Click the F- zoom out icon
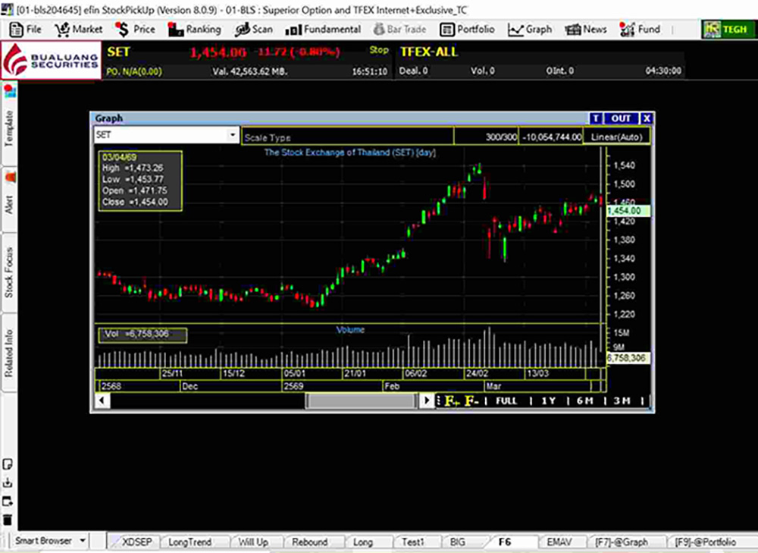The image size is (758, 553). click(x=471, y=401)
